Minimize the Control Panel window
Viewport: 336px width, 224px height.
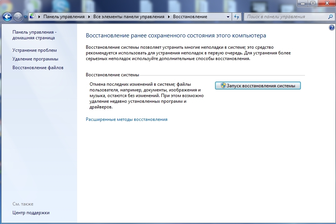click(x=303, y=3)
